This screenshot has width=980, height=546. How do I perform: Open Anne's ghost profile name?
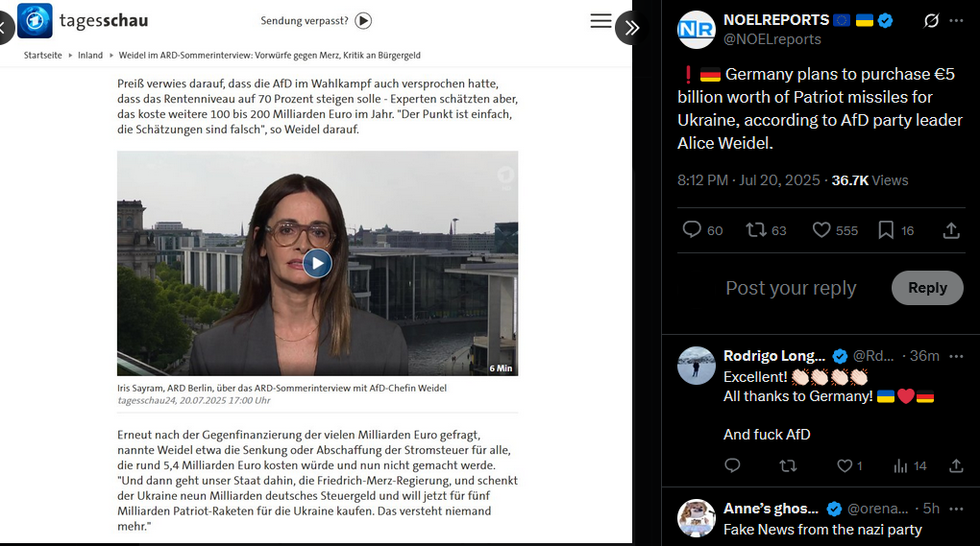pyautogui.click(x=771, y=509)
